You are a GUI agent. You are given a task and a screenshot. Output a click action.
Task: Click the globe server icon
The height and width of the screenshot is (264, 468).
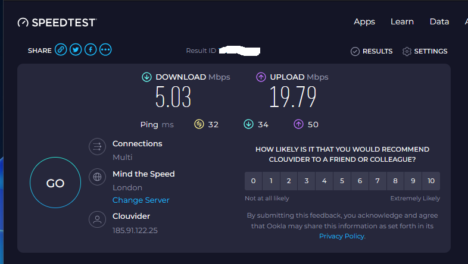pos(97,177)
